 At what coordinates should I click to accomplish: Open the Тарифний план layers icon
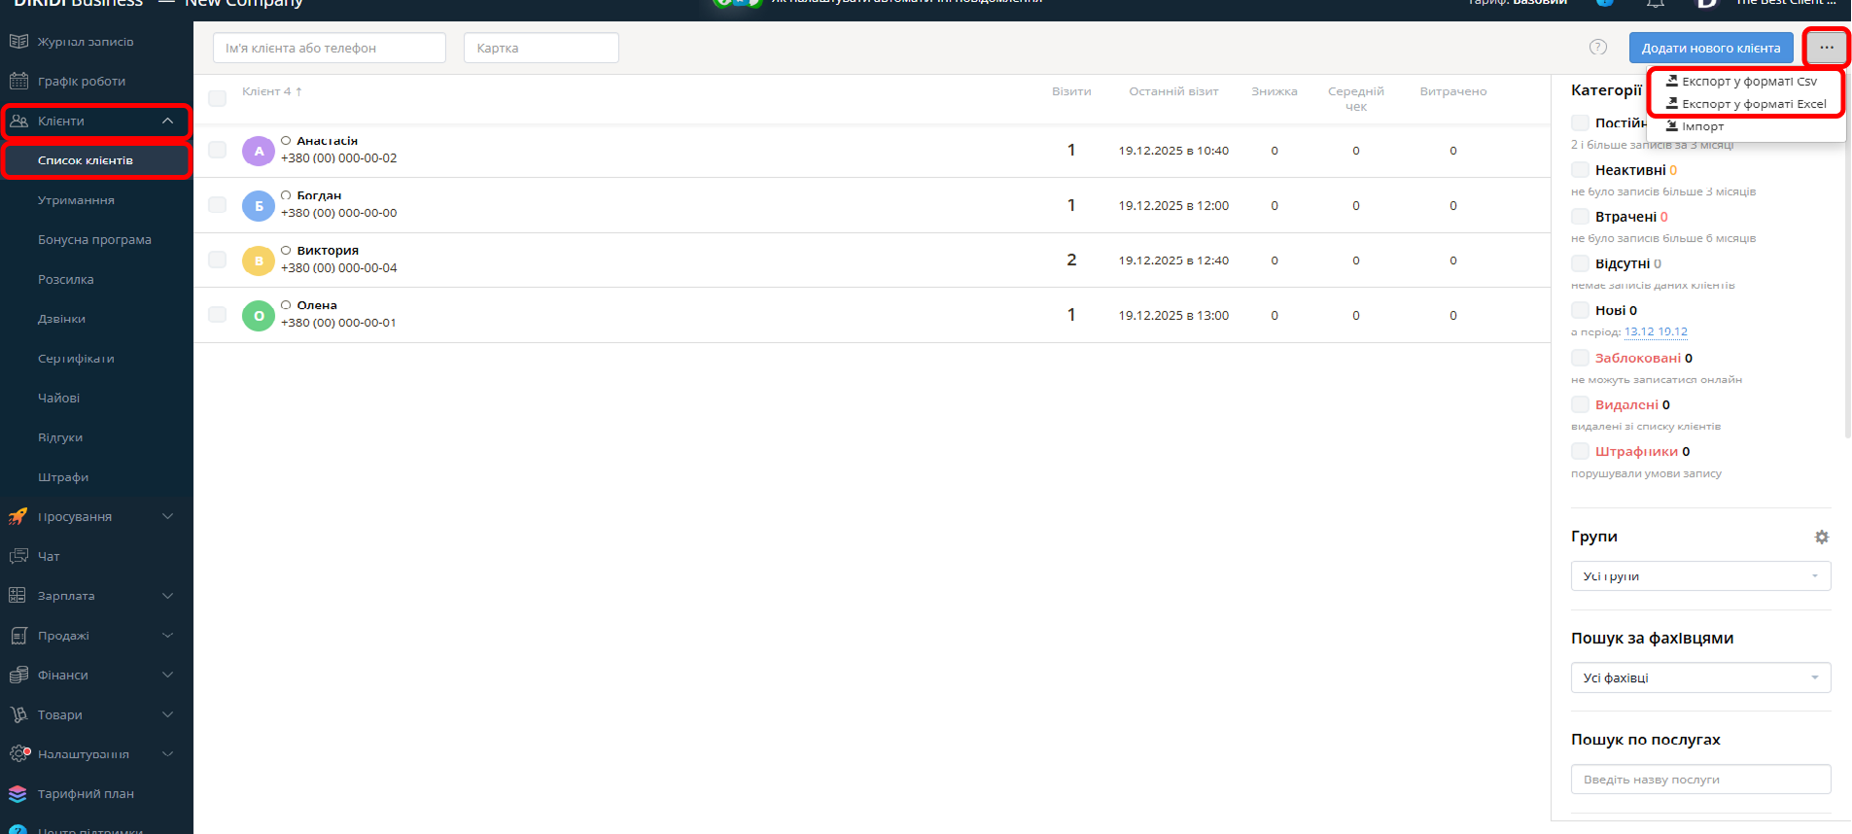[18, 794]
